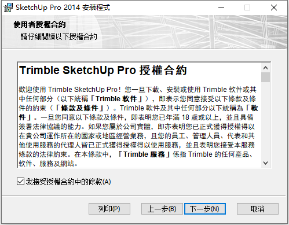Click the 列印(P) button
This screenshot has width=289, height=225.
pos(109,209)
